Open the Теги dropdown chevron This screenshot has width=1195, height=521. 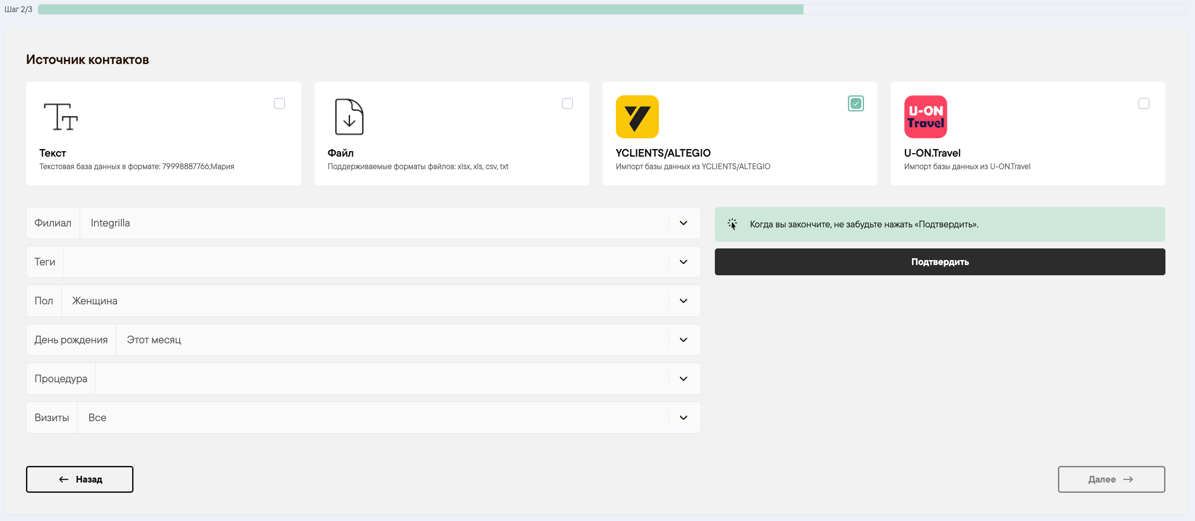tap(683, 262)
